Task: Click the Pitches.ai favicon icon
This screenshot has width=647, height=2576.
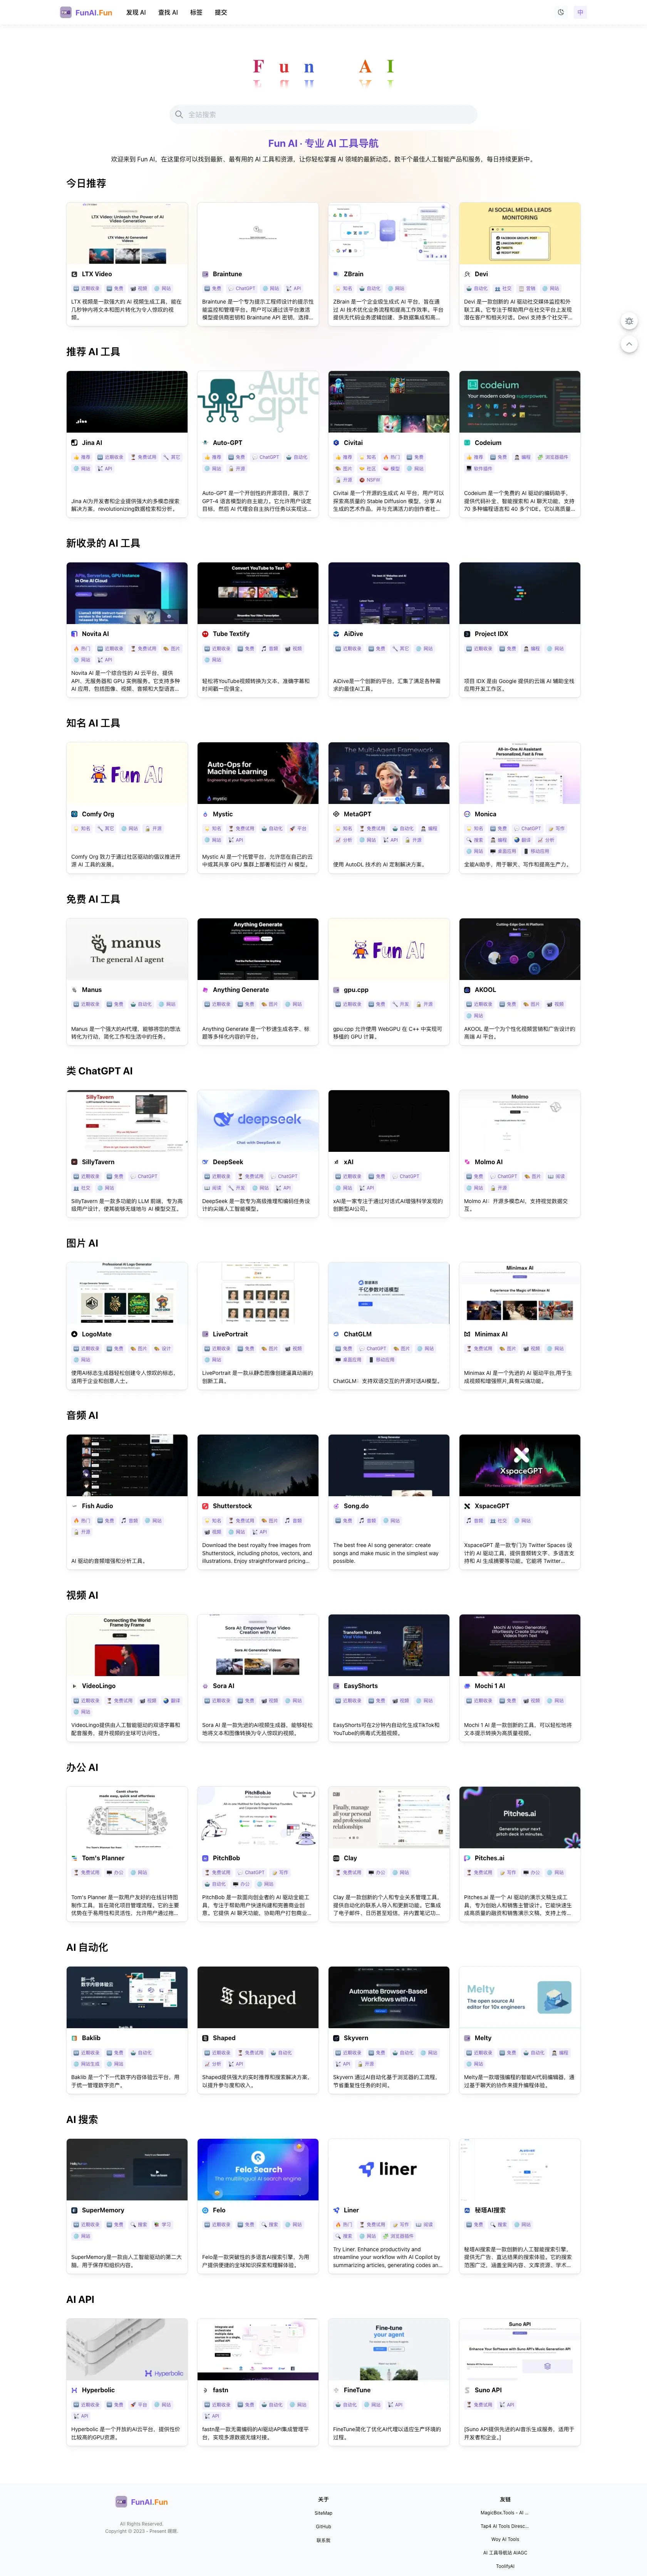Action: (467, 1858)
